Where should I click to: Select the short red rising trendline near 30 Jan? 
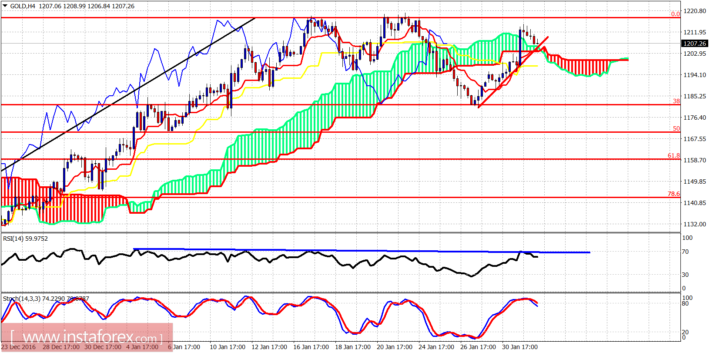click(513, 72)
